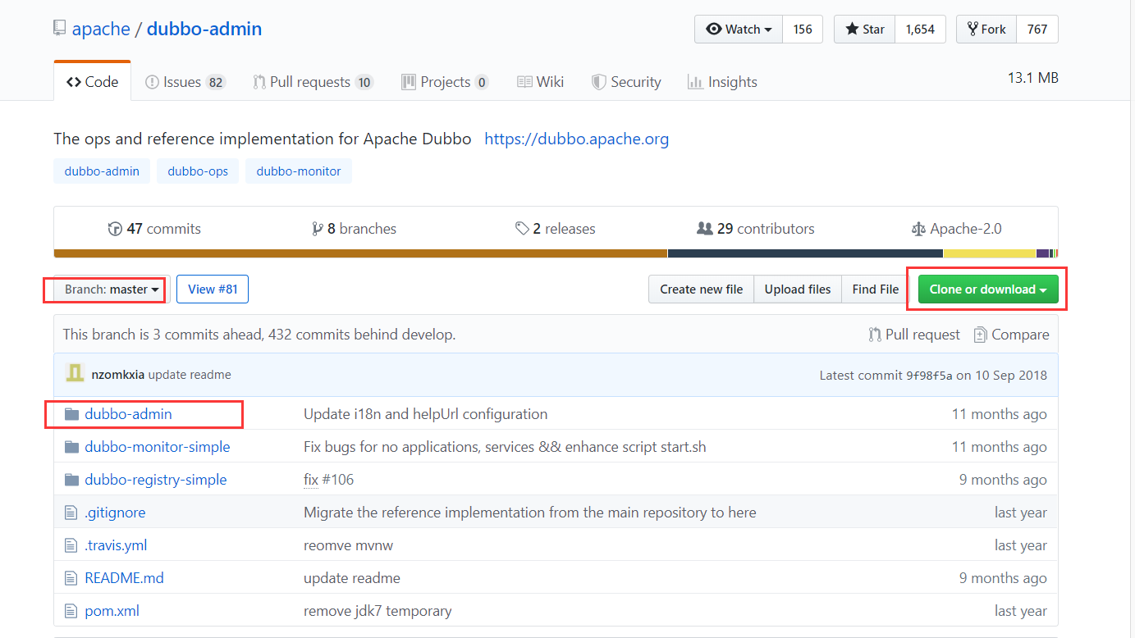Open the .travis.yml file
Image resolution: width=1135 pixels, height=638 pixels.
point(116,545)
